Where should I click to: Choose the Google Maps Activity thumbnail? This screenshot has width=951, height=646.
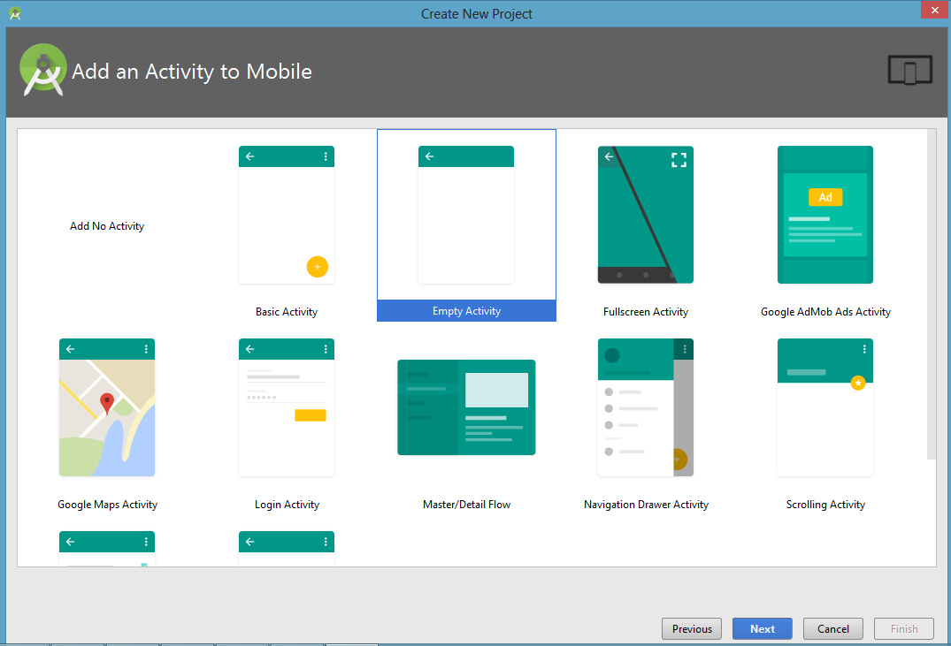(107, 407)
